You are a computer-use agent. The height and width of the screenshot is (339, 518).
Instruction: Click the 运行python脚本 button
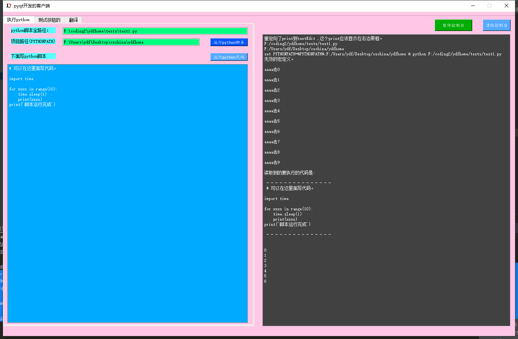[229, 42]
